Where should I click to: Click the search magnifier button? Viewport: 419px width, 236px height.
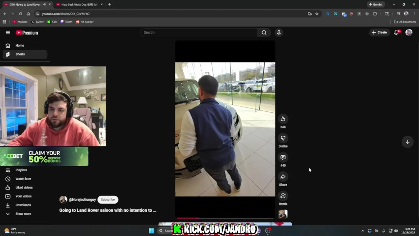click(x=264, y=32)
